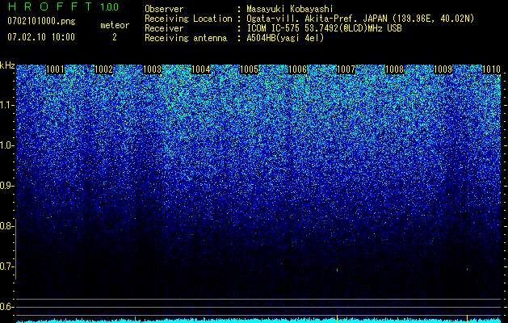The image size is (508, 323).
Task: Click the yellow detection tick below 1009
Action: point(467,318)
